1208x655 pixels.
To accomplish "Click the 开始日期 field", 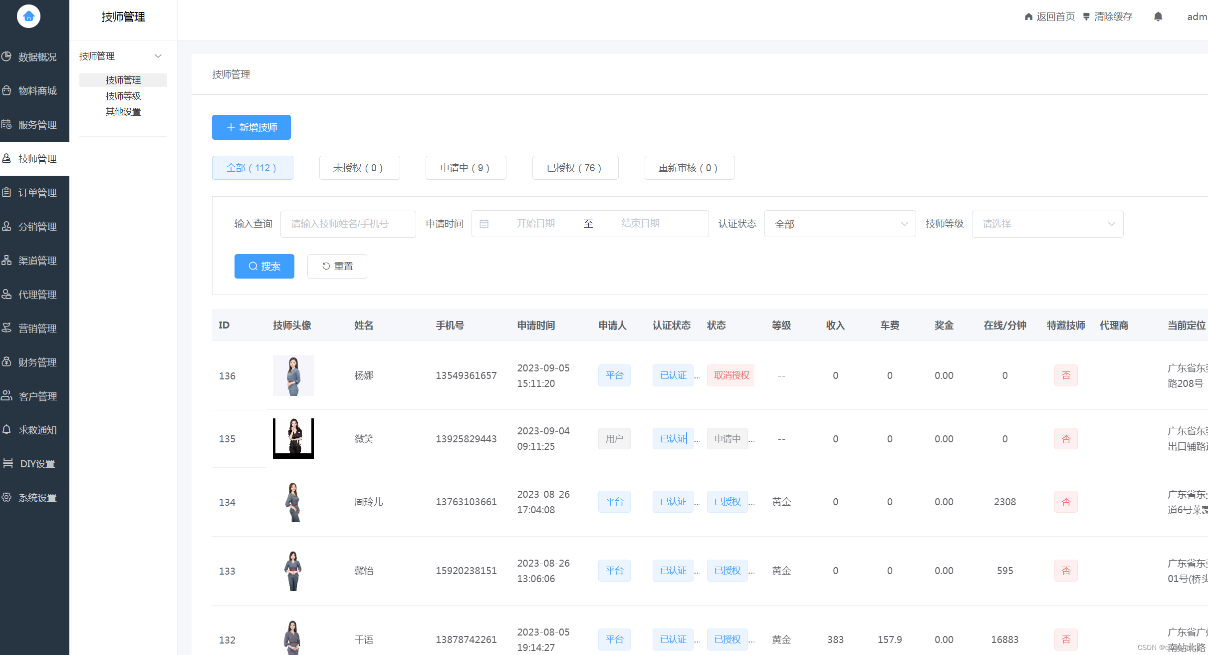I will pyautogui.click(x=535, y=224).
